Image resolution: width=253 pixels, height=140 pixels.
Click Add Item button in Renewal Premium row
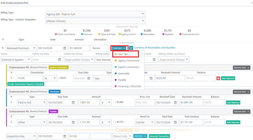(119, 48)
